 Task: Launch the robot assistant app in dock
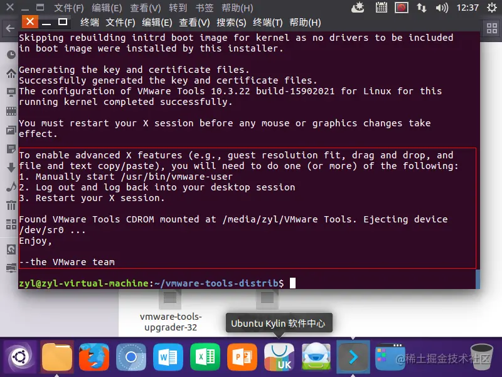(316, 357)
